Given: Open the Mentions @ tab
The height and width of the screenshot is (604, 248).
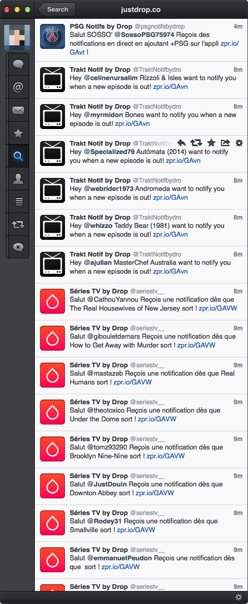Looking at the screenshot, I should point(18,88).
